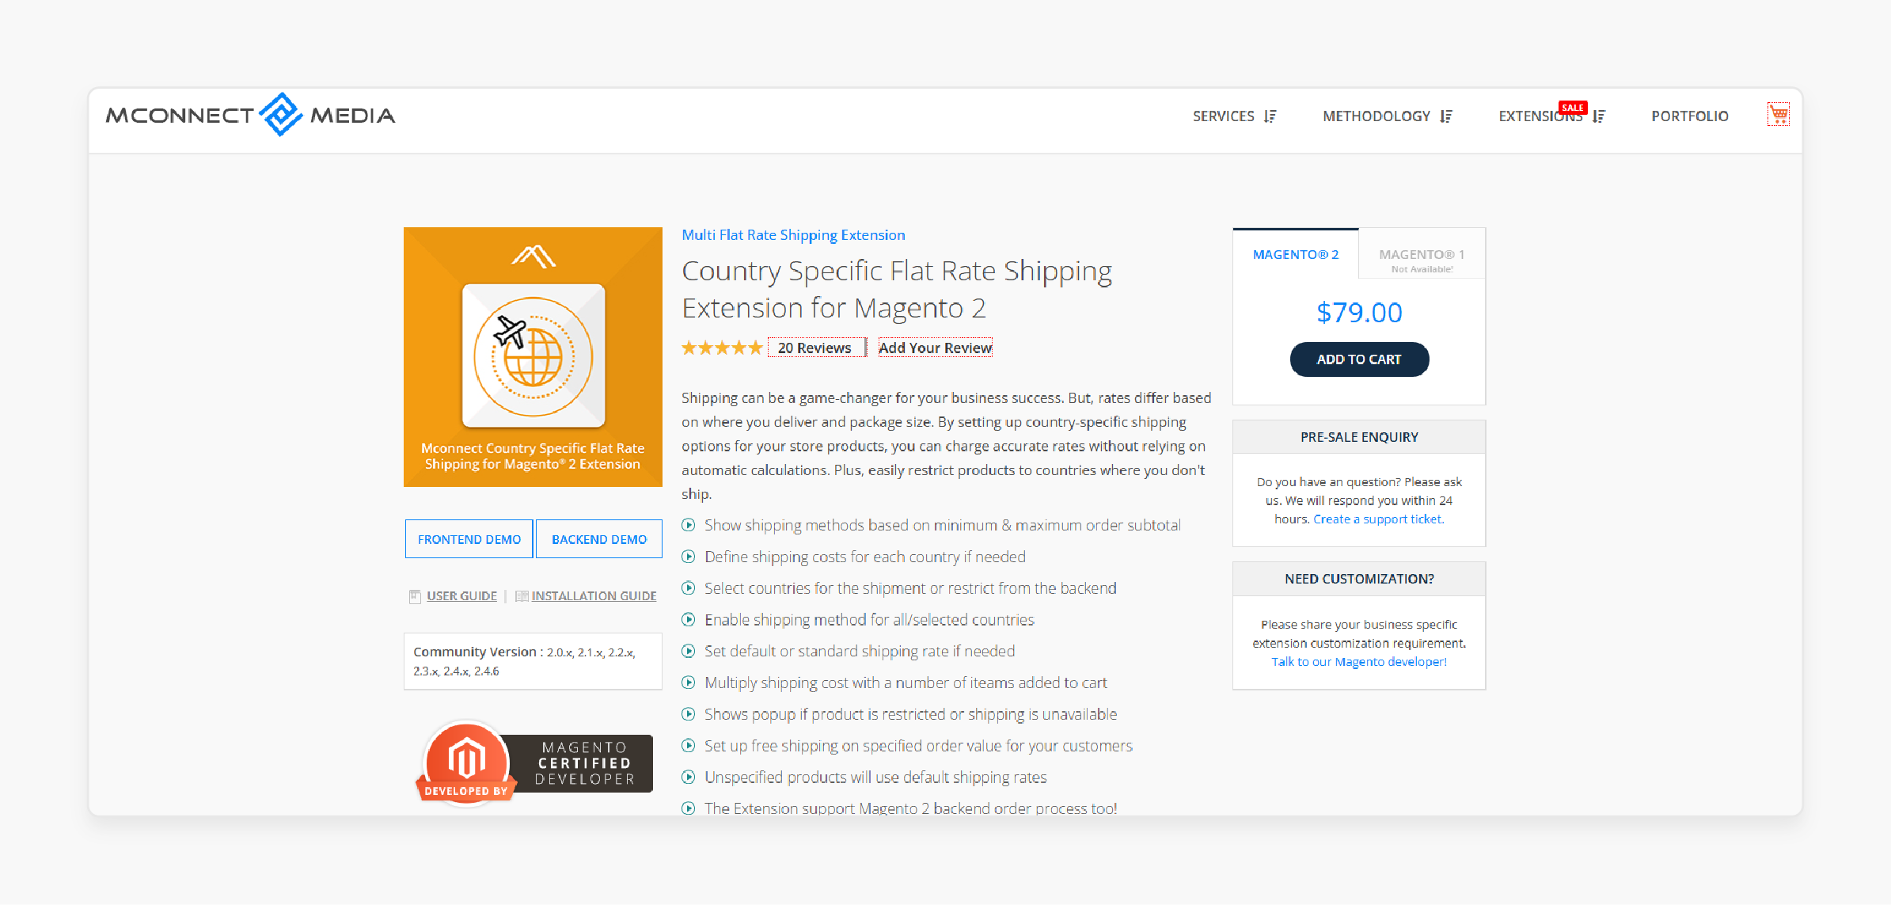The width and height of the screenshot is (1891, 905).
Task: Click 'Set up free shipping' feature text
Action: coord(918,746)
